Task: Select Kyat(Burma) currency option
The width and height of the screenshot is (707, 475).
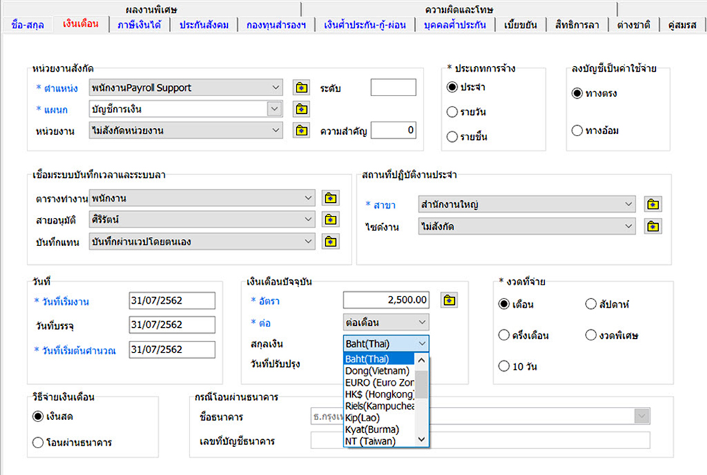Action: click(379, 429)
